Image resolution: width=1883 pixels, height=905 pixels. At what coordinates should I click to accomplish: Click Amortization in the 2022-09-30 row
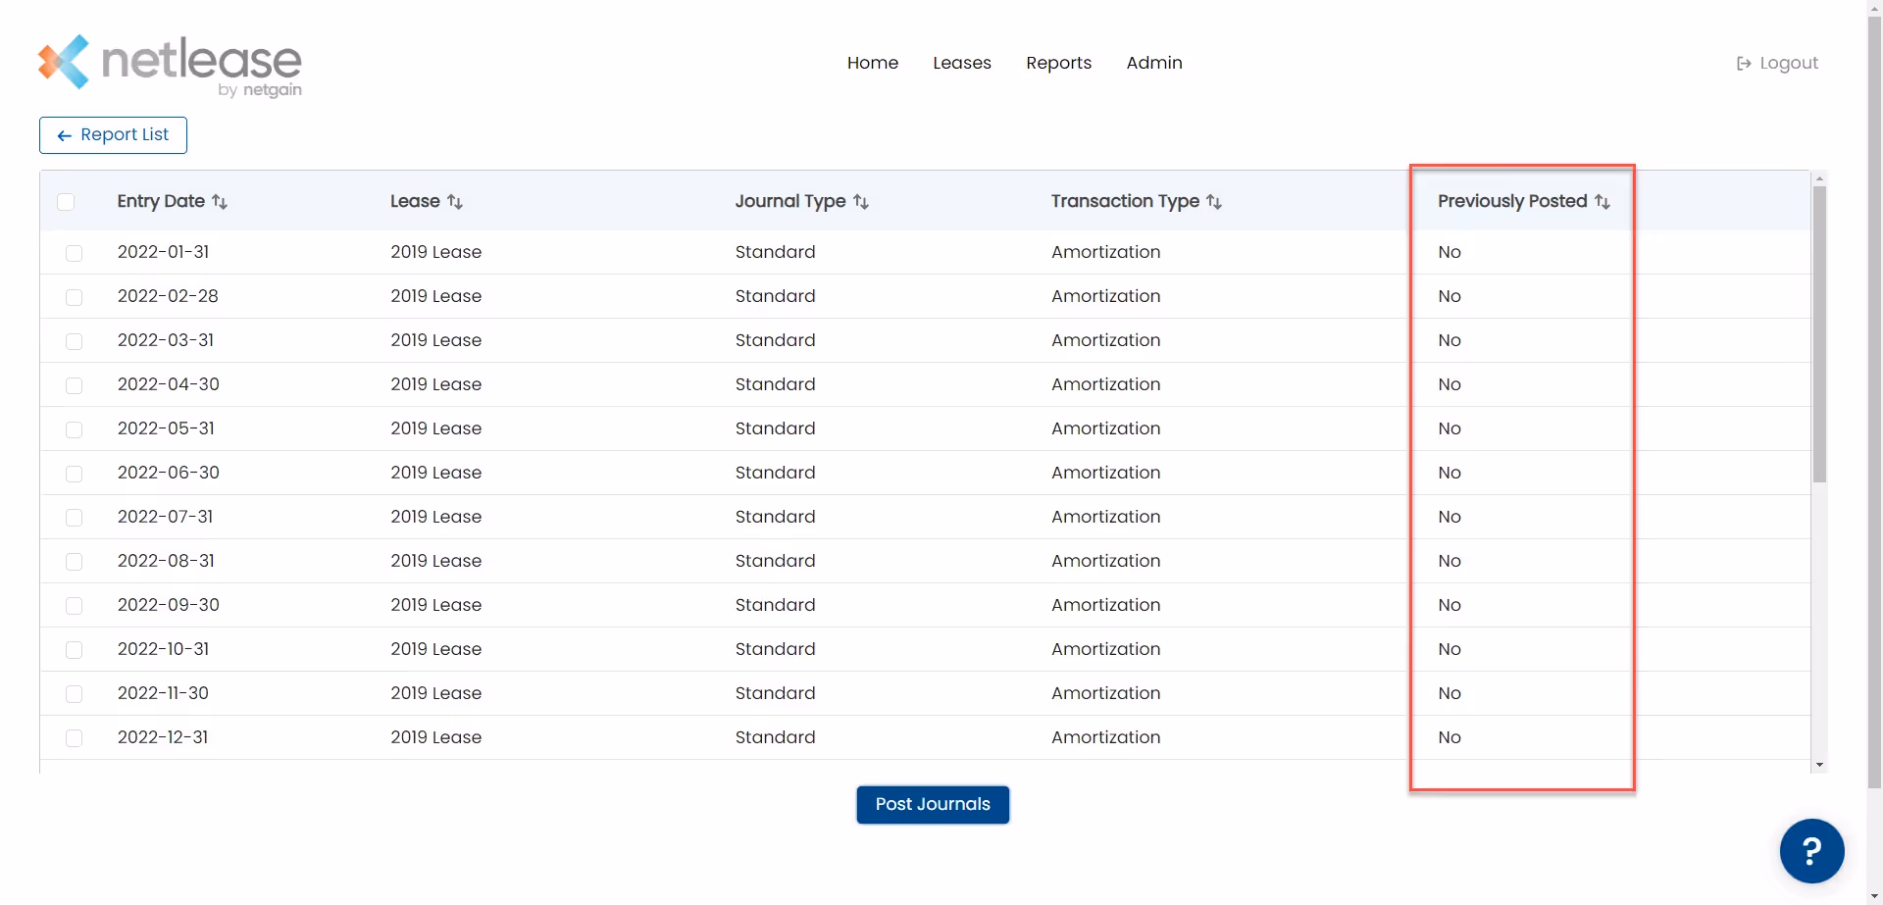point(1105,605)
